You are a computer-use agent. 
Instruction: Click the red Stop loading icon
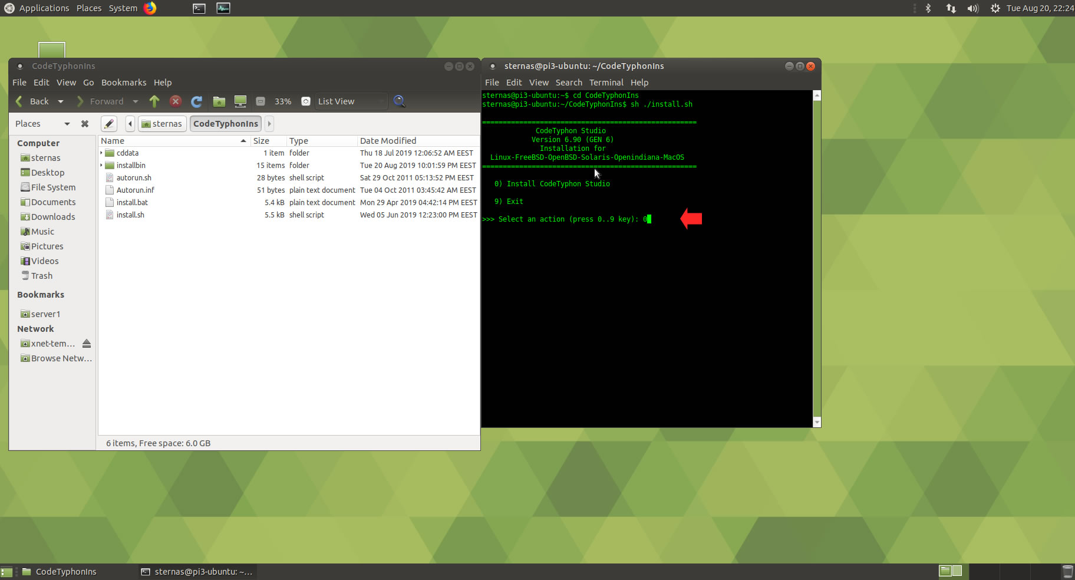176,101
